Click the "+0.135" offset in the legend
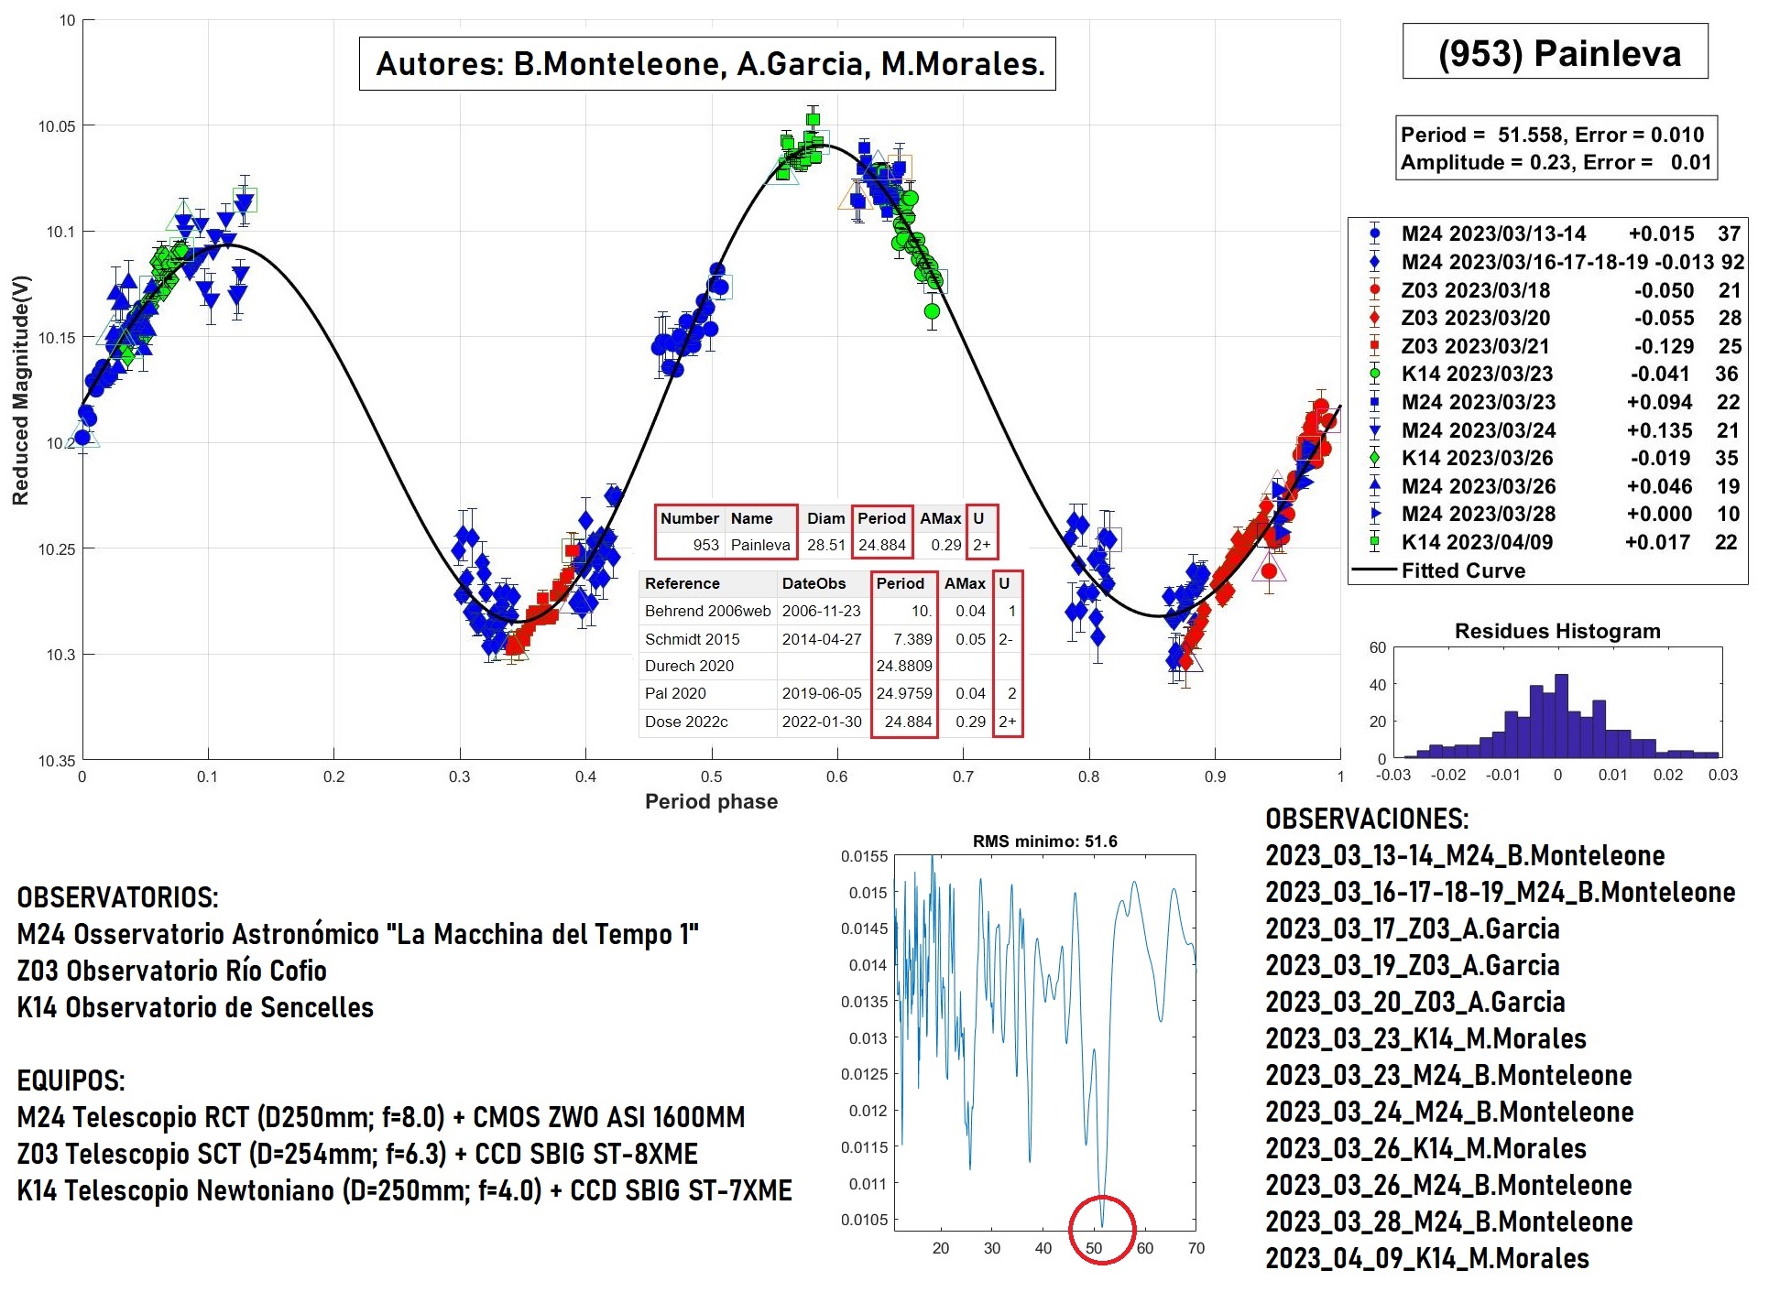The height and width of the screenshot is (1292, 1769). pyautogui.click(x=1659, y=430)
